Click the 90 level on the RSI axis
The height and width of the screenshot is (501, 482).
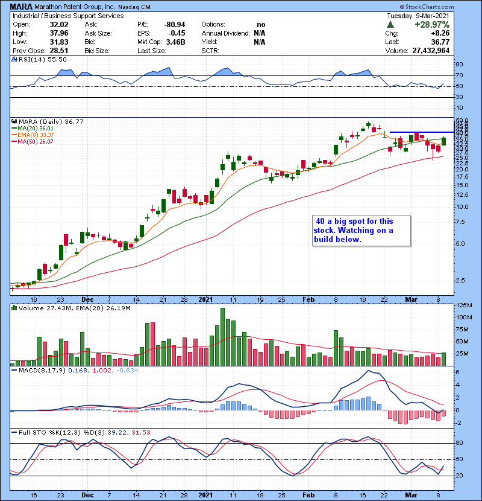(459, 65)
